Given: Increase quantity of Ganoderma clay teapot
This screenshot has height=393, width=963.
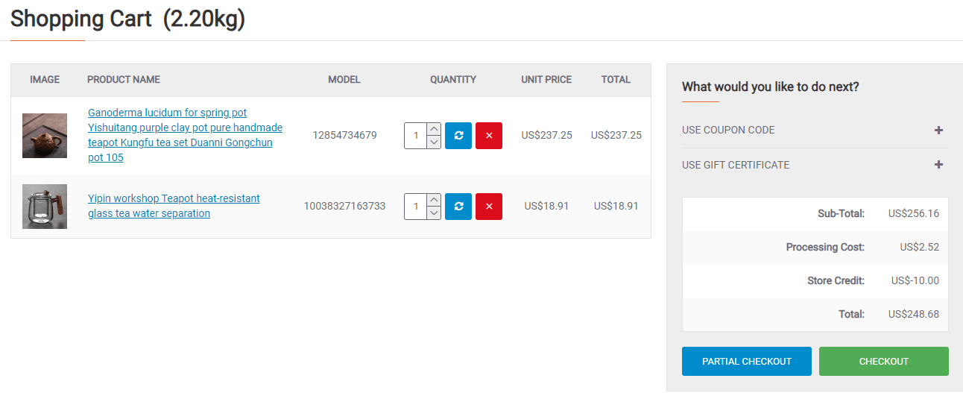Looking at the screenshot, I should 434,129.
